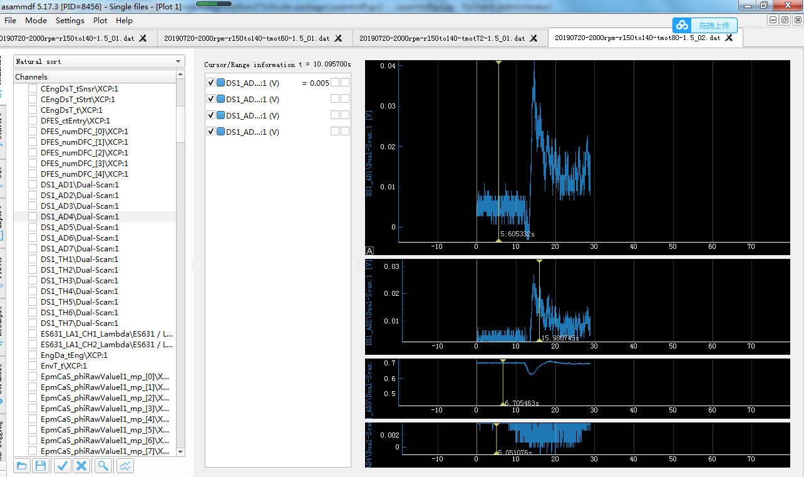Save the current file
Viewport: 804px width, 477px height.
(x=41, y=466)
